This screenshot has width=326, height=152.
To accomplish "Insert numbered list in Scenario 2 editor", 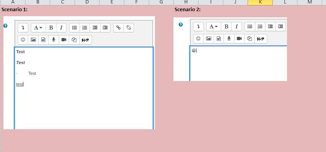I will point(260,27).
